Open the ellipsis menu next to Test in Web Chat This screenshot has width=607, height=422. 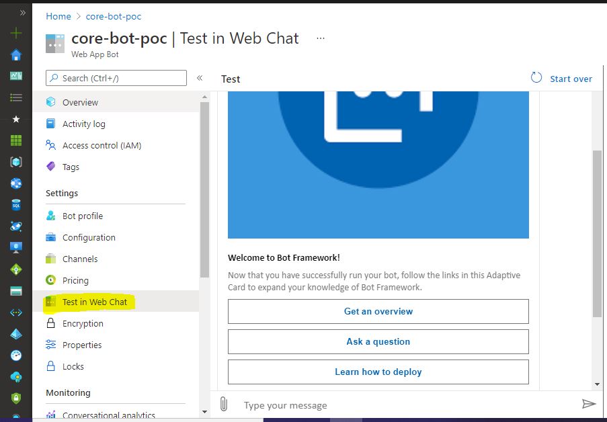pos(321,39)
